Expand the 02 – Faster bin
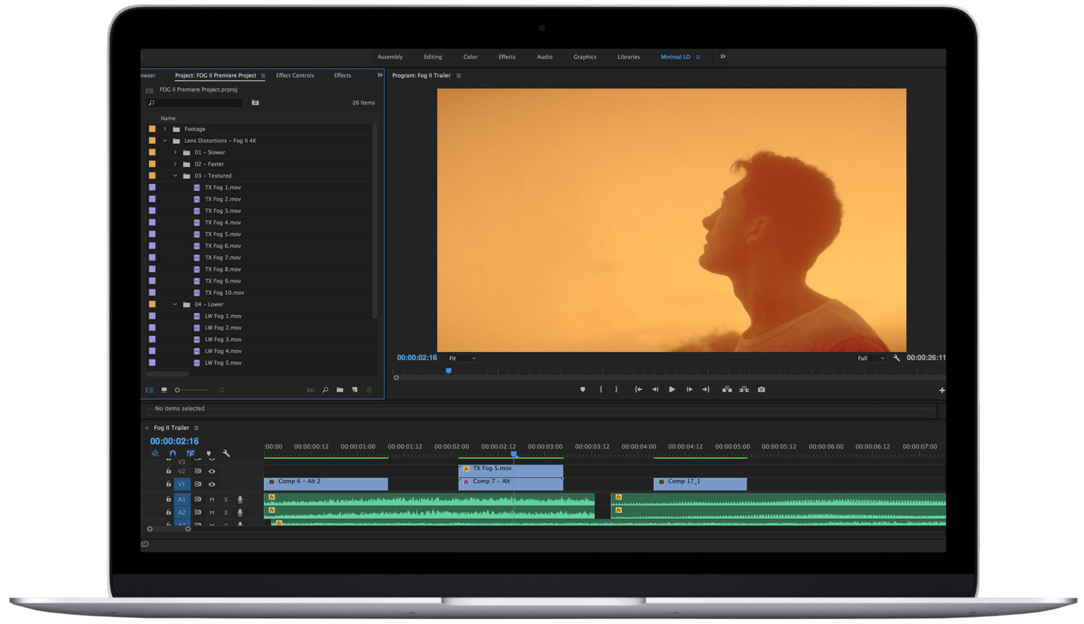The image size is (1084, 624). click(x=175, y=164)
